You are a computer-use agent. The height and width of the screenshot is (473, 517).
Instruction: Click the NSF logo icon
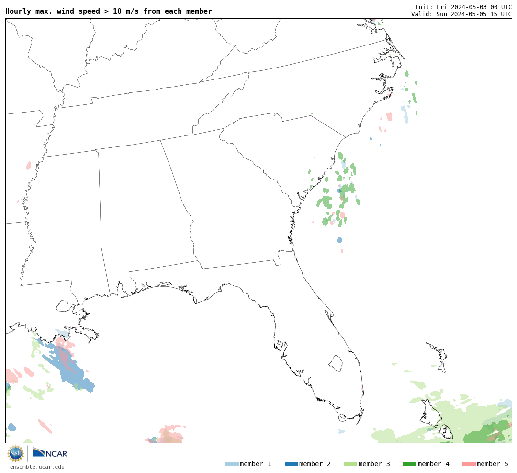pos(15,453)
